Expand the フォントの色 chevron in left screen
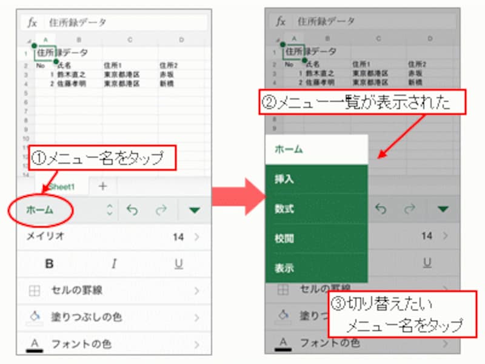This screenshot has height=364, width=485. click(196, 344)
